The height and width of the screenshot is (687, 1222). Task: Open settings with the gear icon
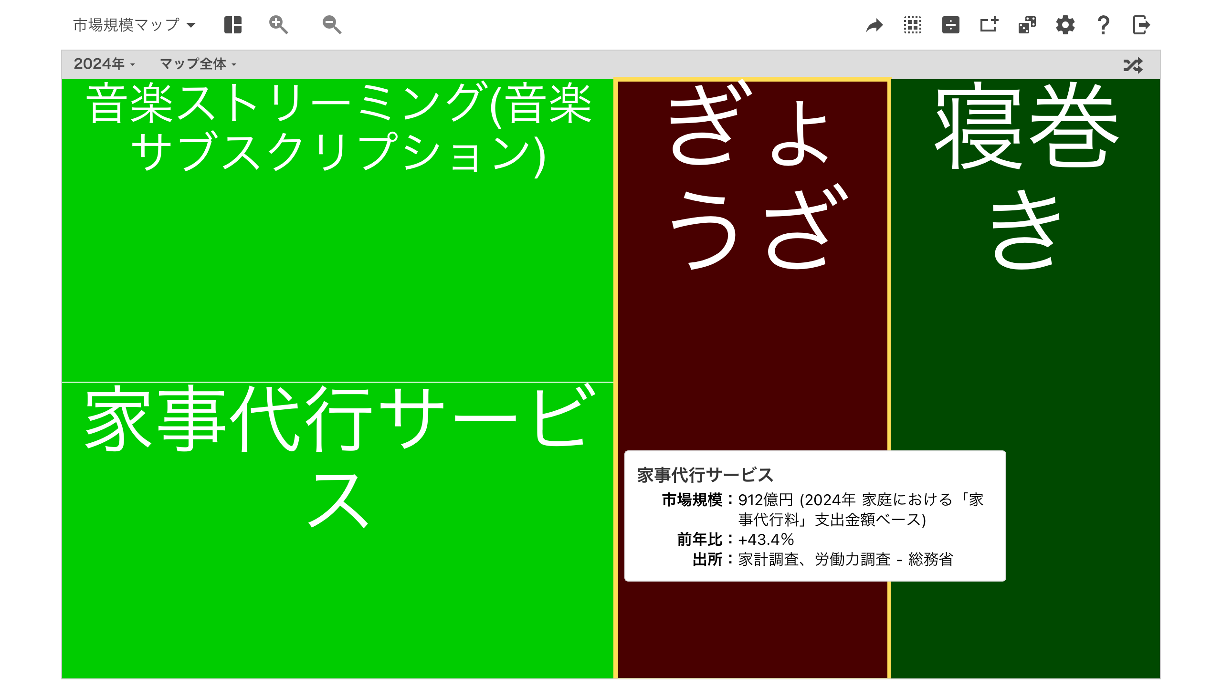coord(1065,25)
